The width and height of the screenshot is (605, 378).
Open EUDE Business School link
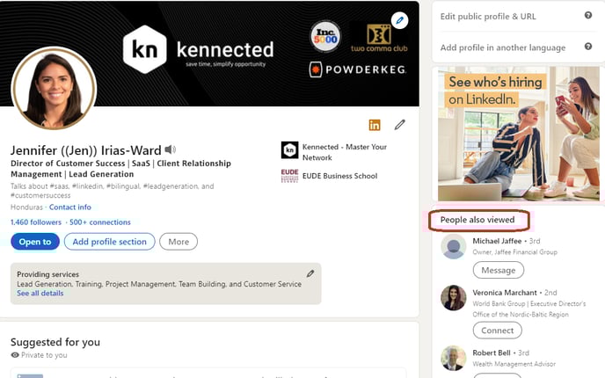(x=340, y=176)
